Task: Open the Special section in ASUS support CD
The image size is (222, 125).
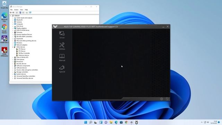Action: click(62, 69)
